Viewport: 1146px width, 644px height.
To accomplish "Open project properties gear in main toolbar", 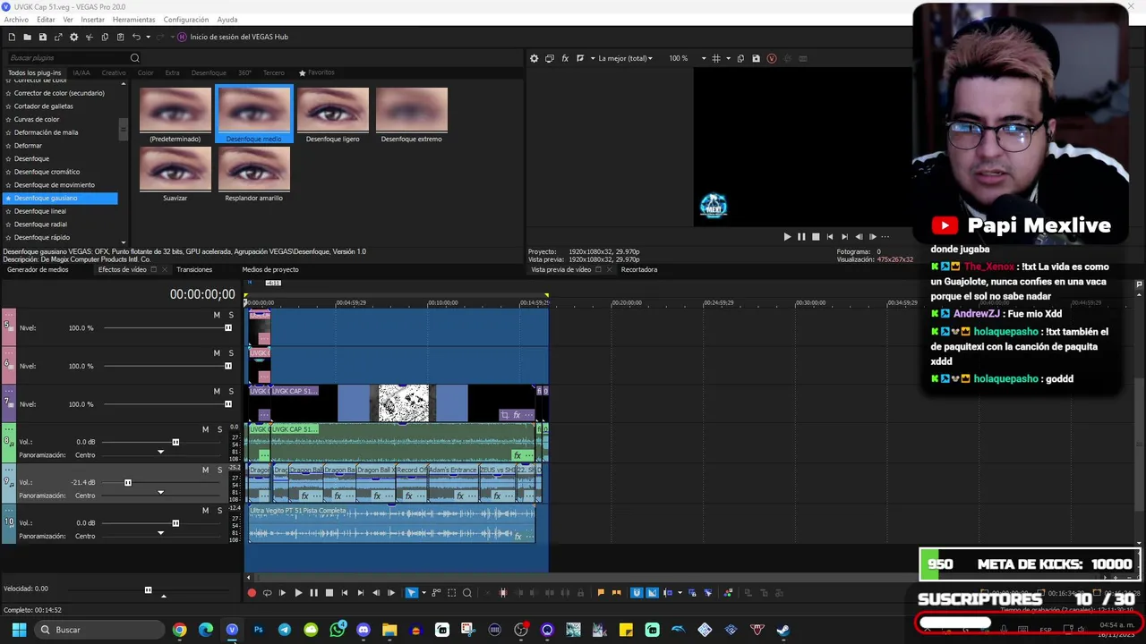I will (73, 37).
